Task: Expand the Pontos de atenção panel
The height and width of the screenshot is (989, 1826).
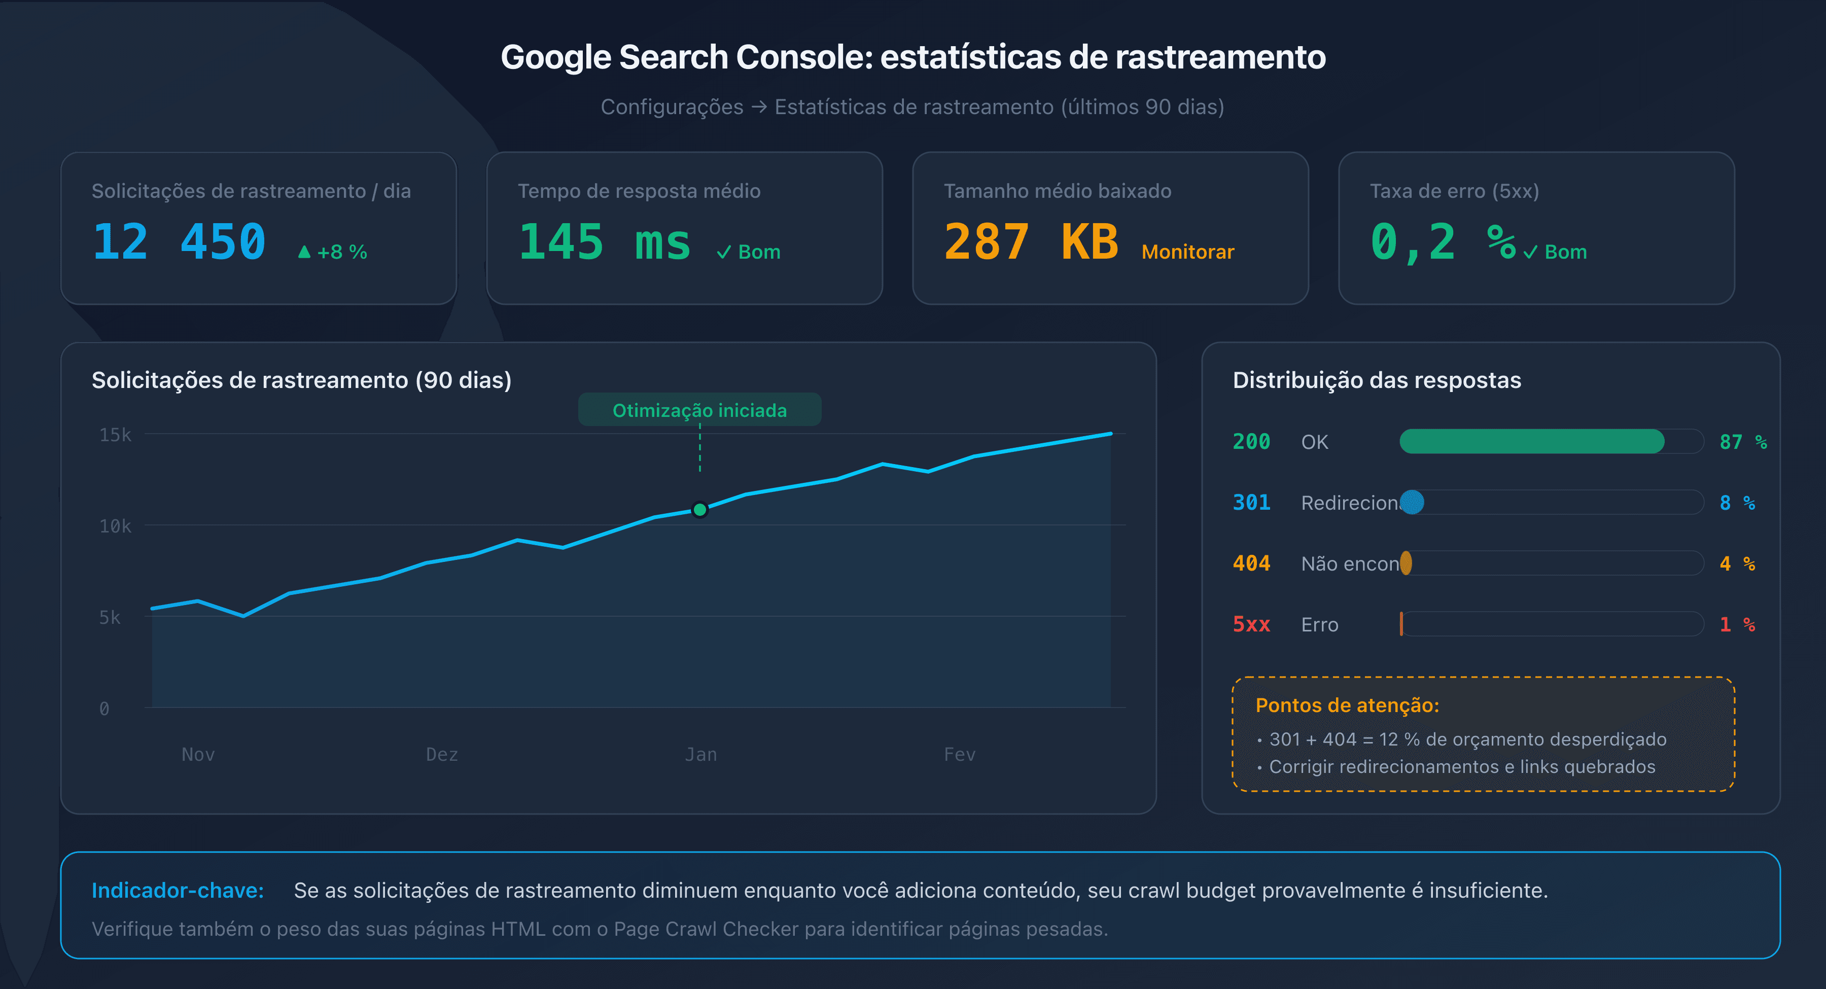Action: (1348, 705)
